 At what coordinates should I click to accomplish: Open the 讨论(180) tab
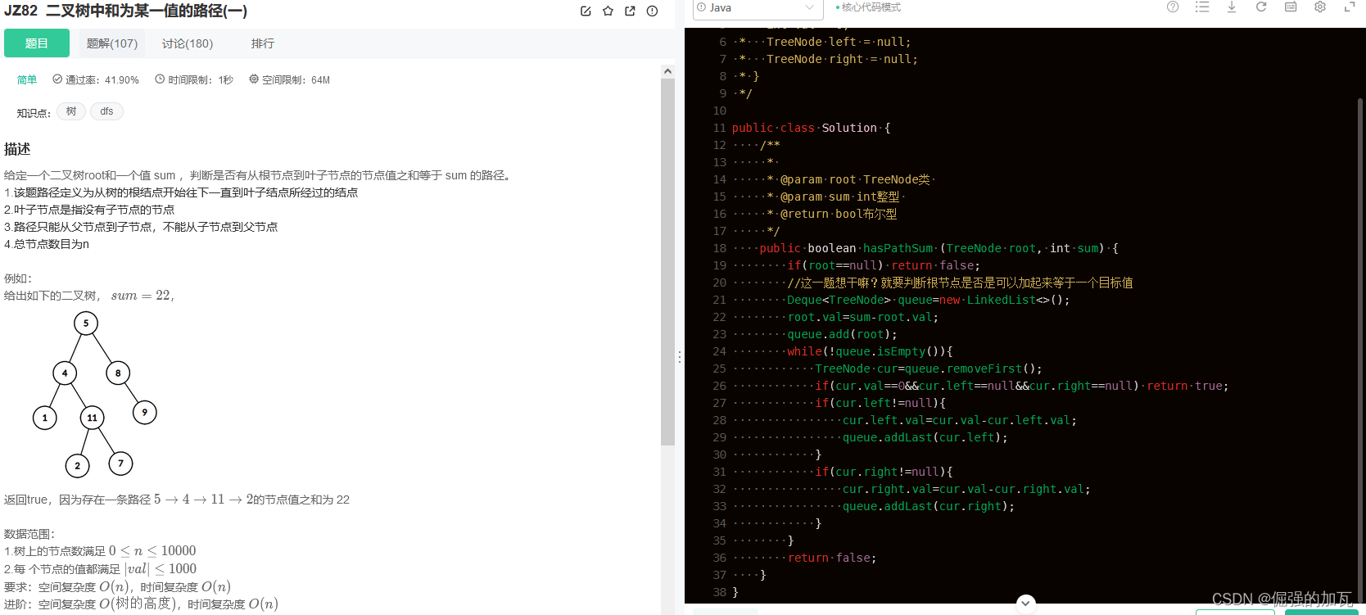pos(188,43)
